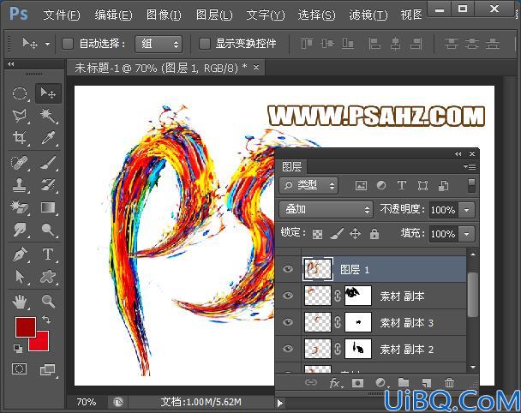521x413 pixels.
Task: Filter layers by smart object type
Action: point(444,185)
